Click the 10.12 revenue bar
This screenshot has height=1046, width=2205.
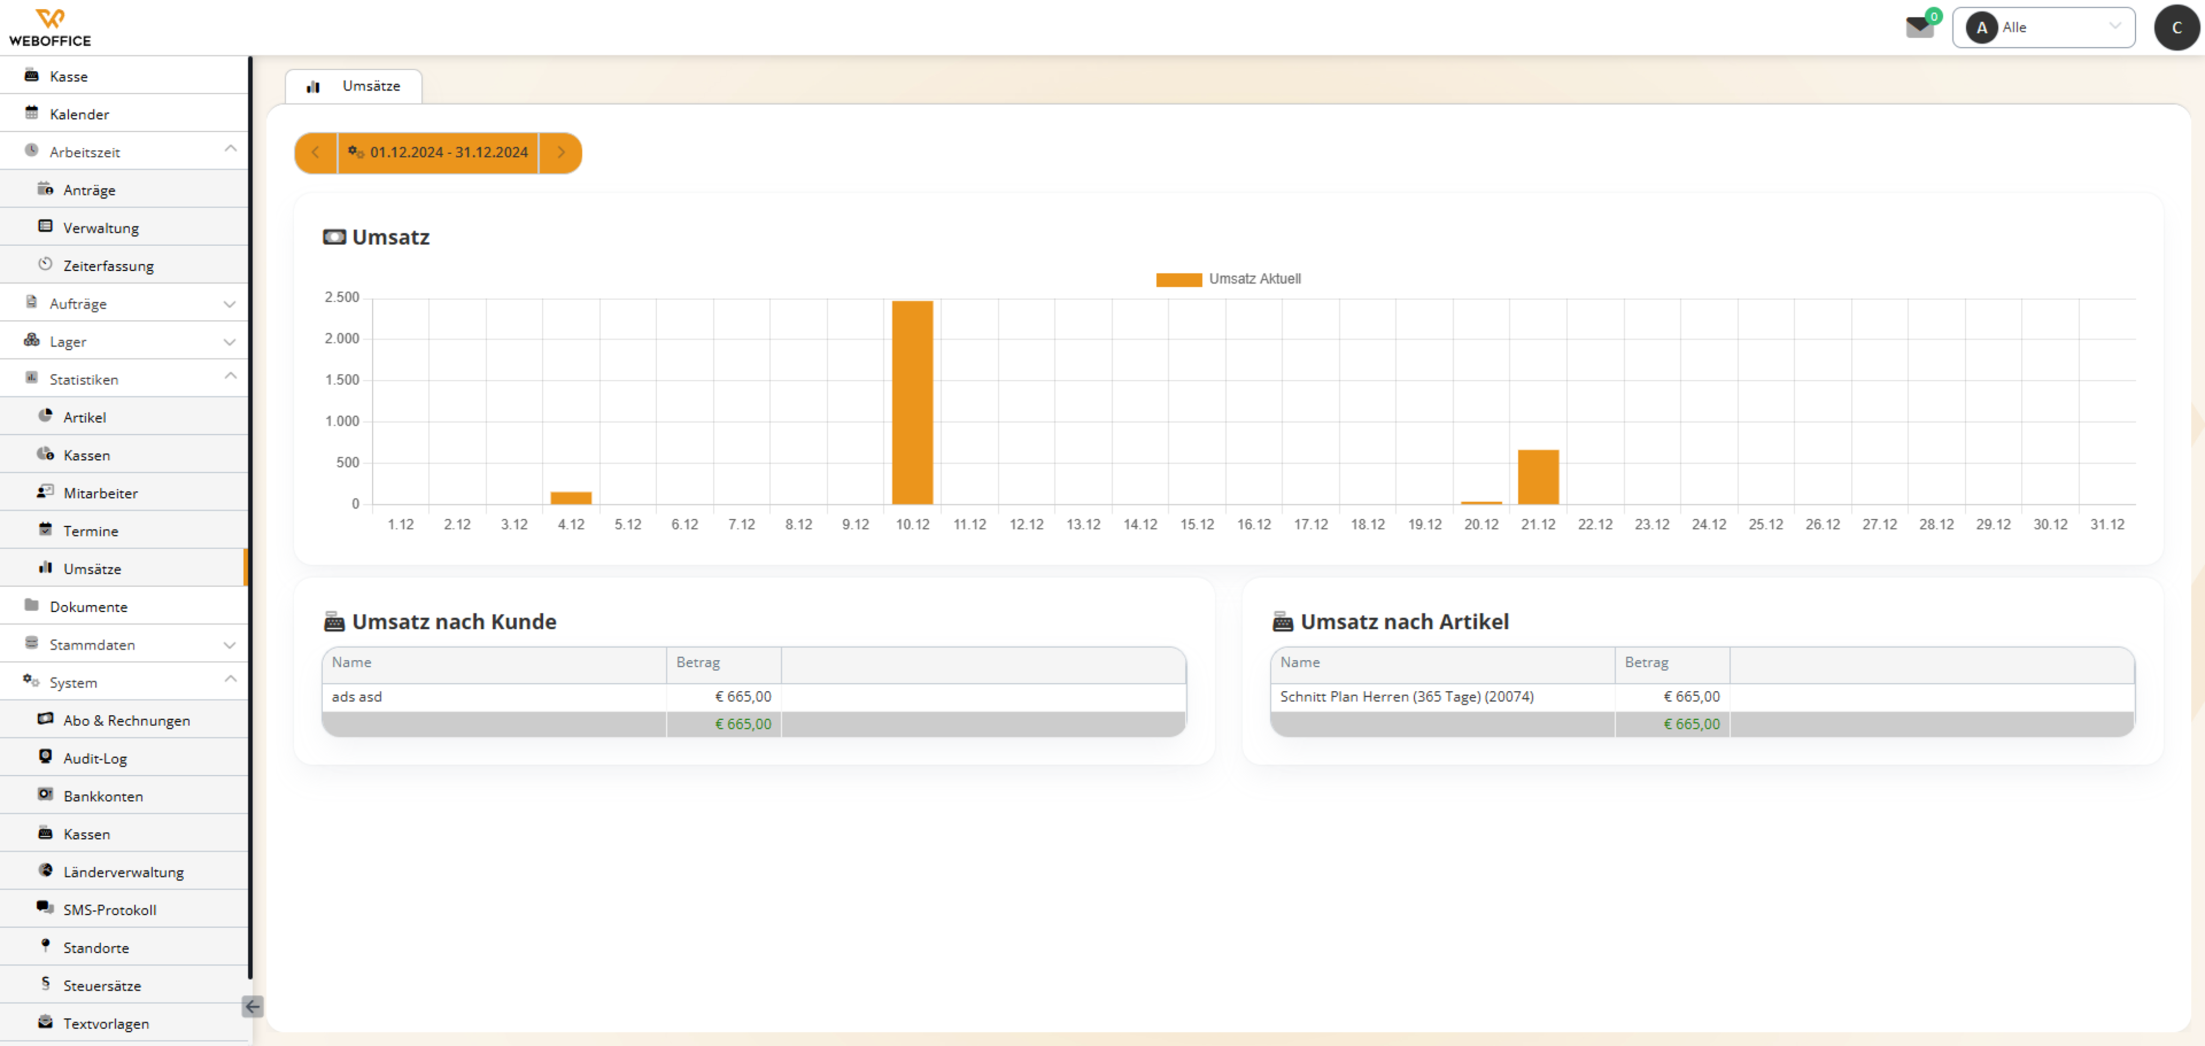(912, 402)
